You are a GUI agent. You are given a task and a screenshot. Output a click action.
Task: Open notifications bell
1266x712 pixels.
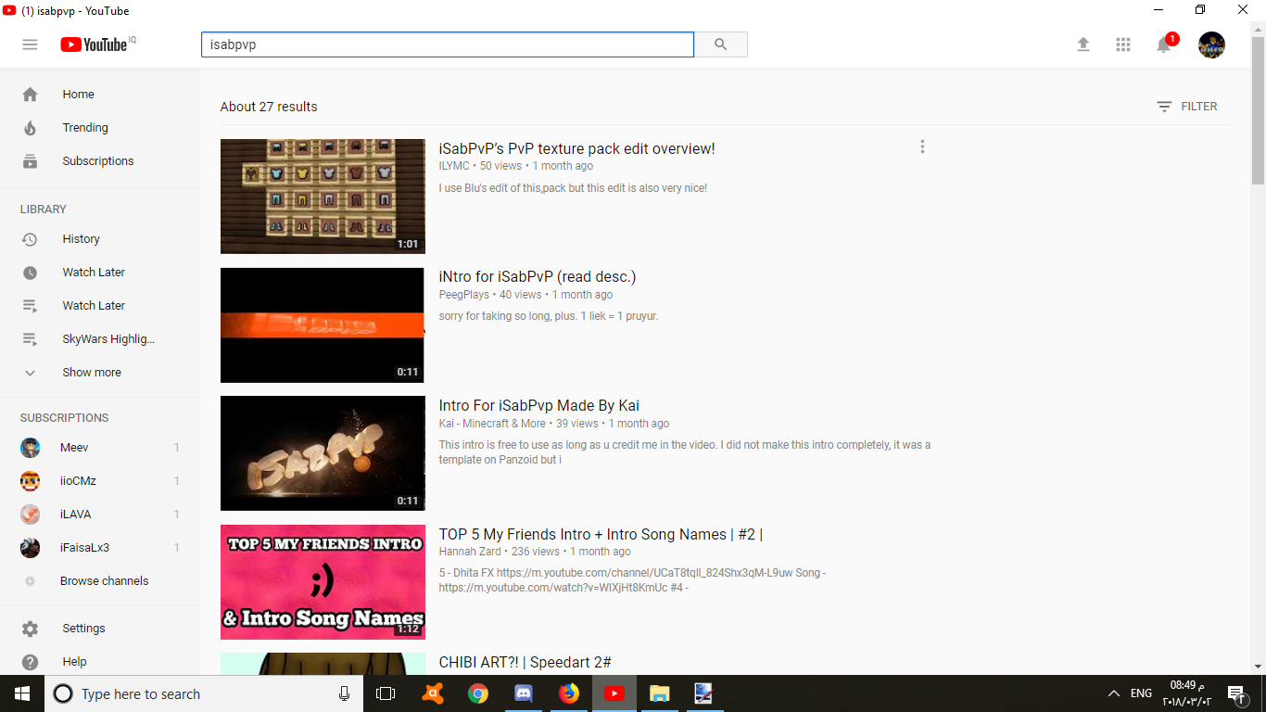coord(1164,44)
